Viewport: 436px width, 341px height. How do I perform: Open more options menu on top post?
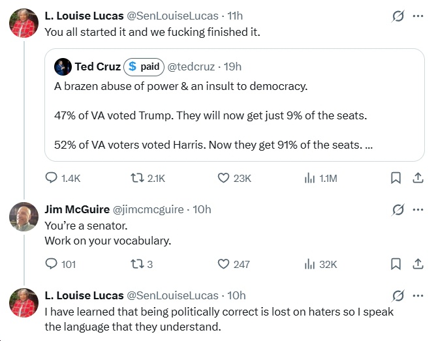(417, 16)
